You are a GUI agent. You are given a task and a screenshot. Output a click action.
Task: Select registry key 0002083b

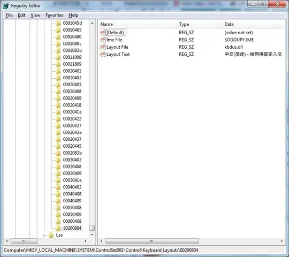point(72,153)
